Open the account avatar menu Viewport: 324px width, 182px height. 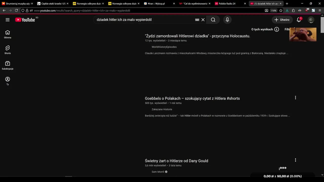[x=311, y=20]
